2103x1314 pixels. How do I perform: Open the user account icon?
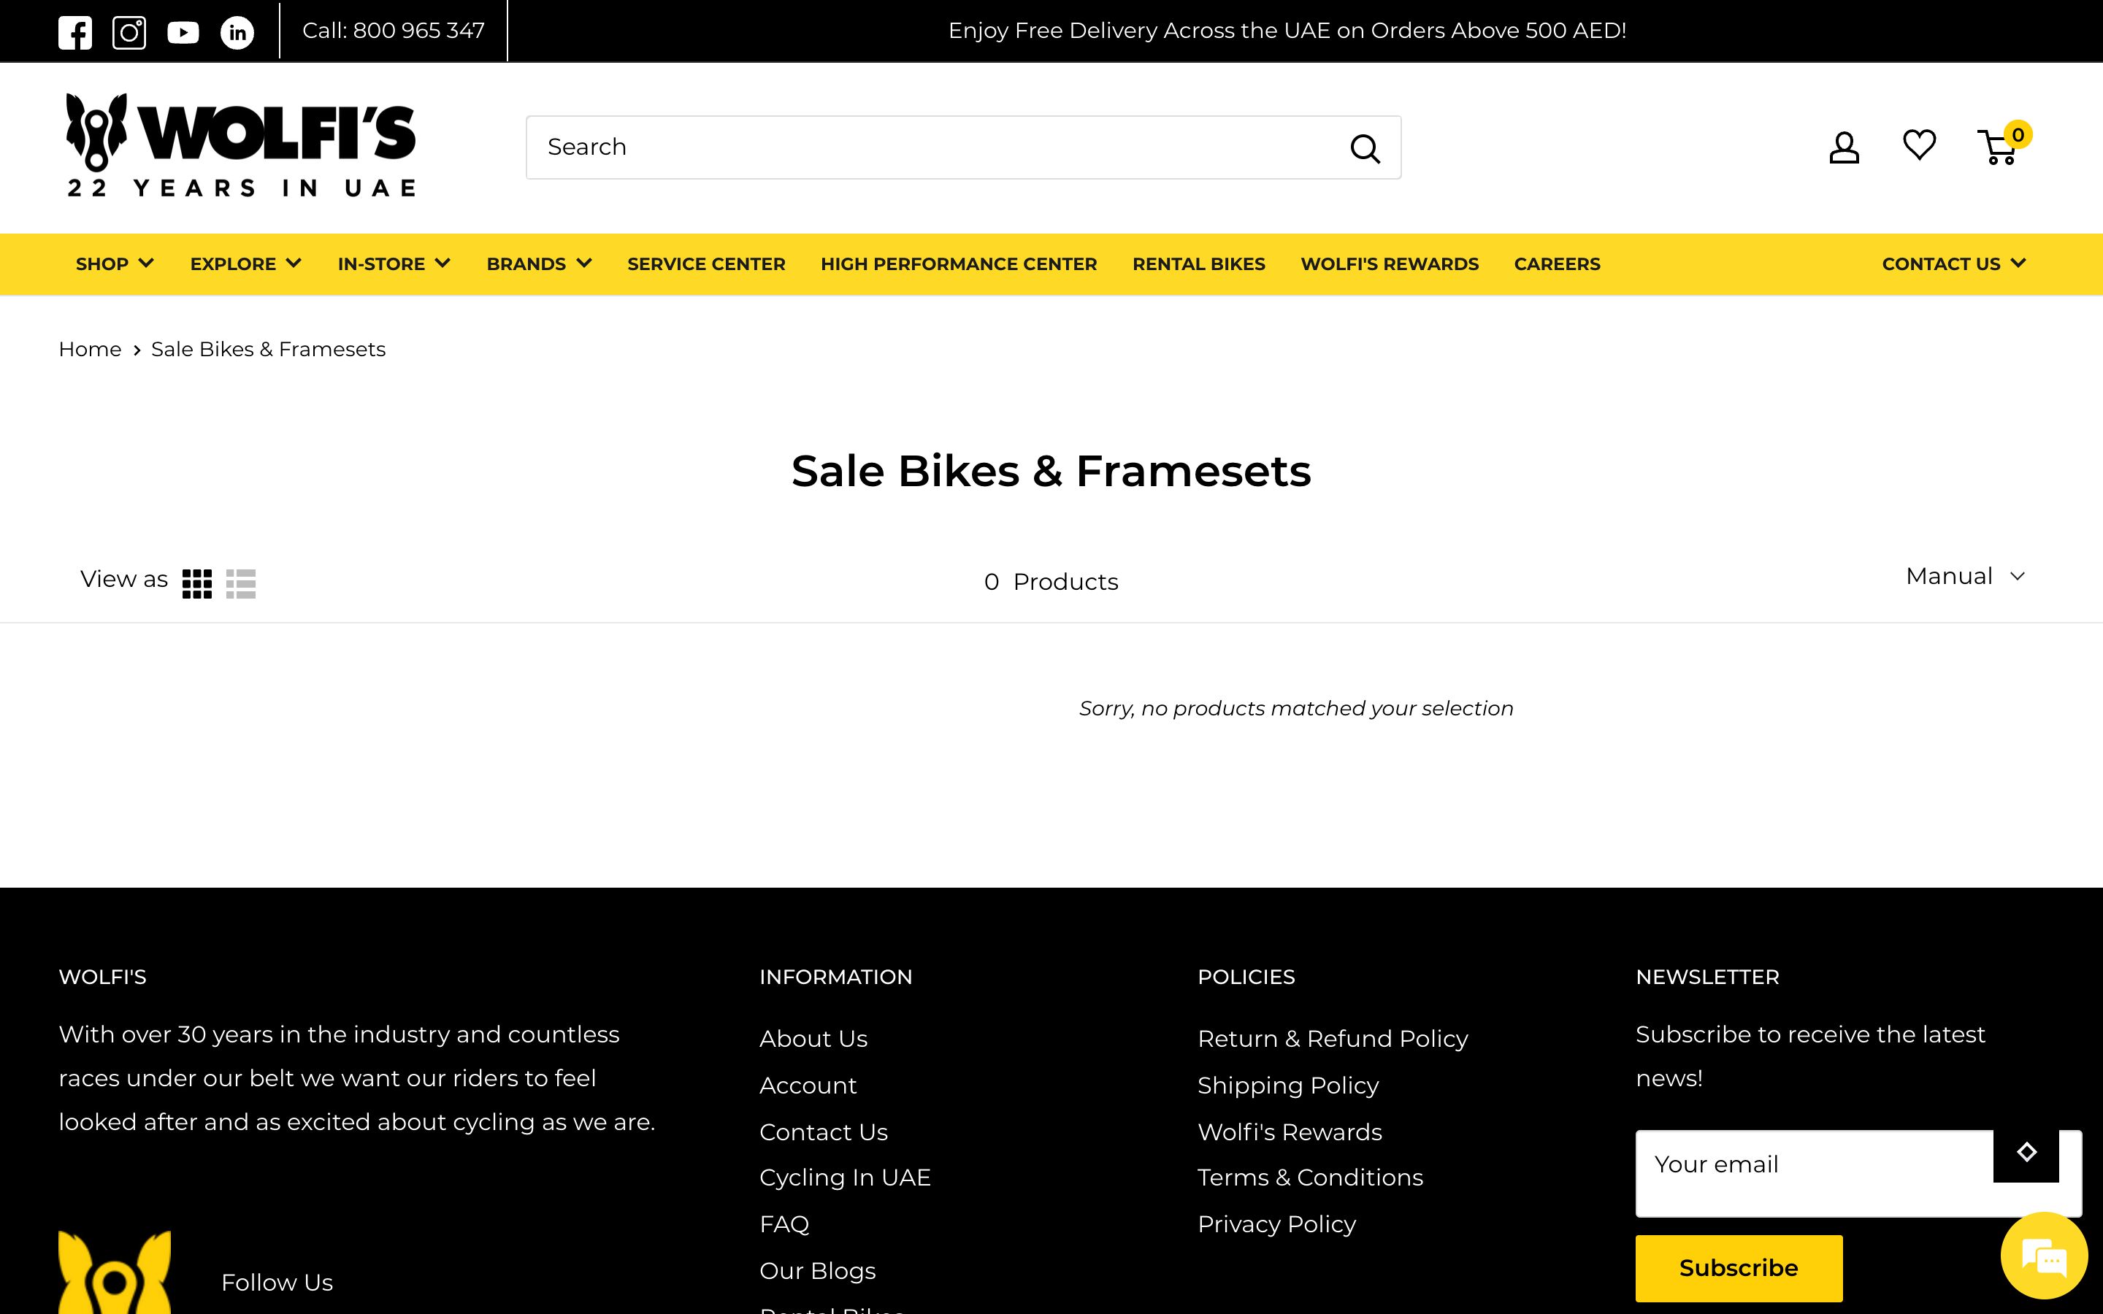(x=1843, y=147)
